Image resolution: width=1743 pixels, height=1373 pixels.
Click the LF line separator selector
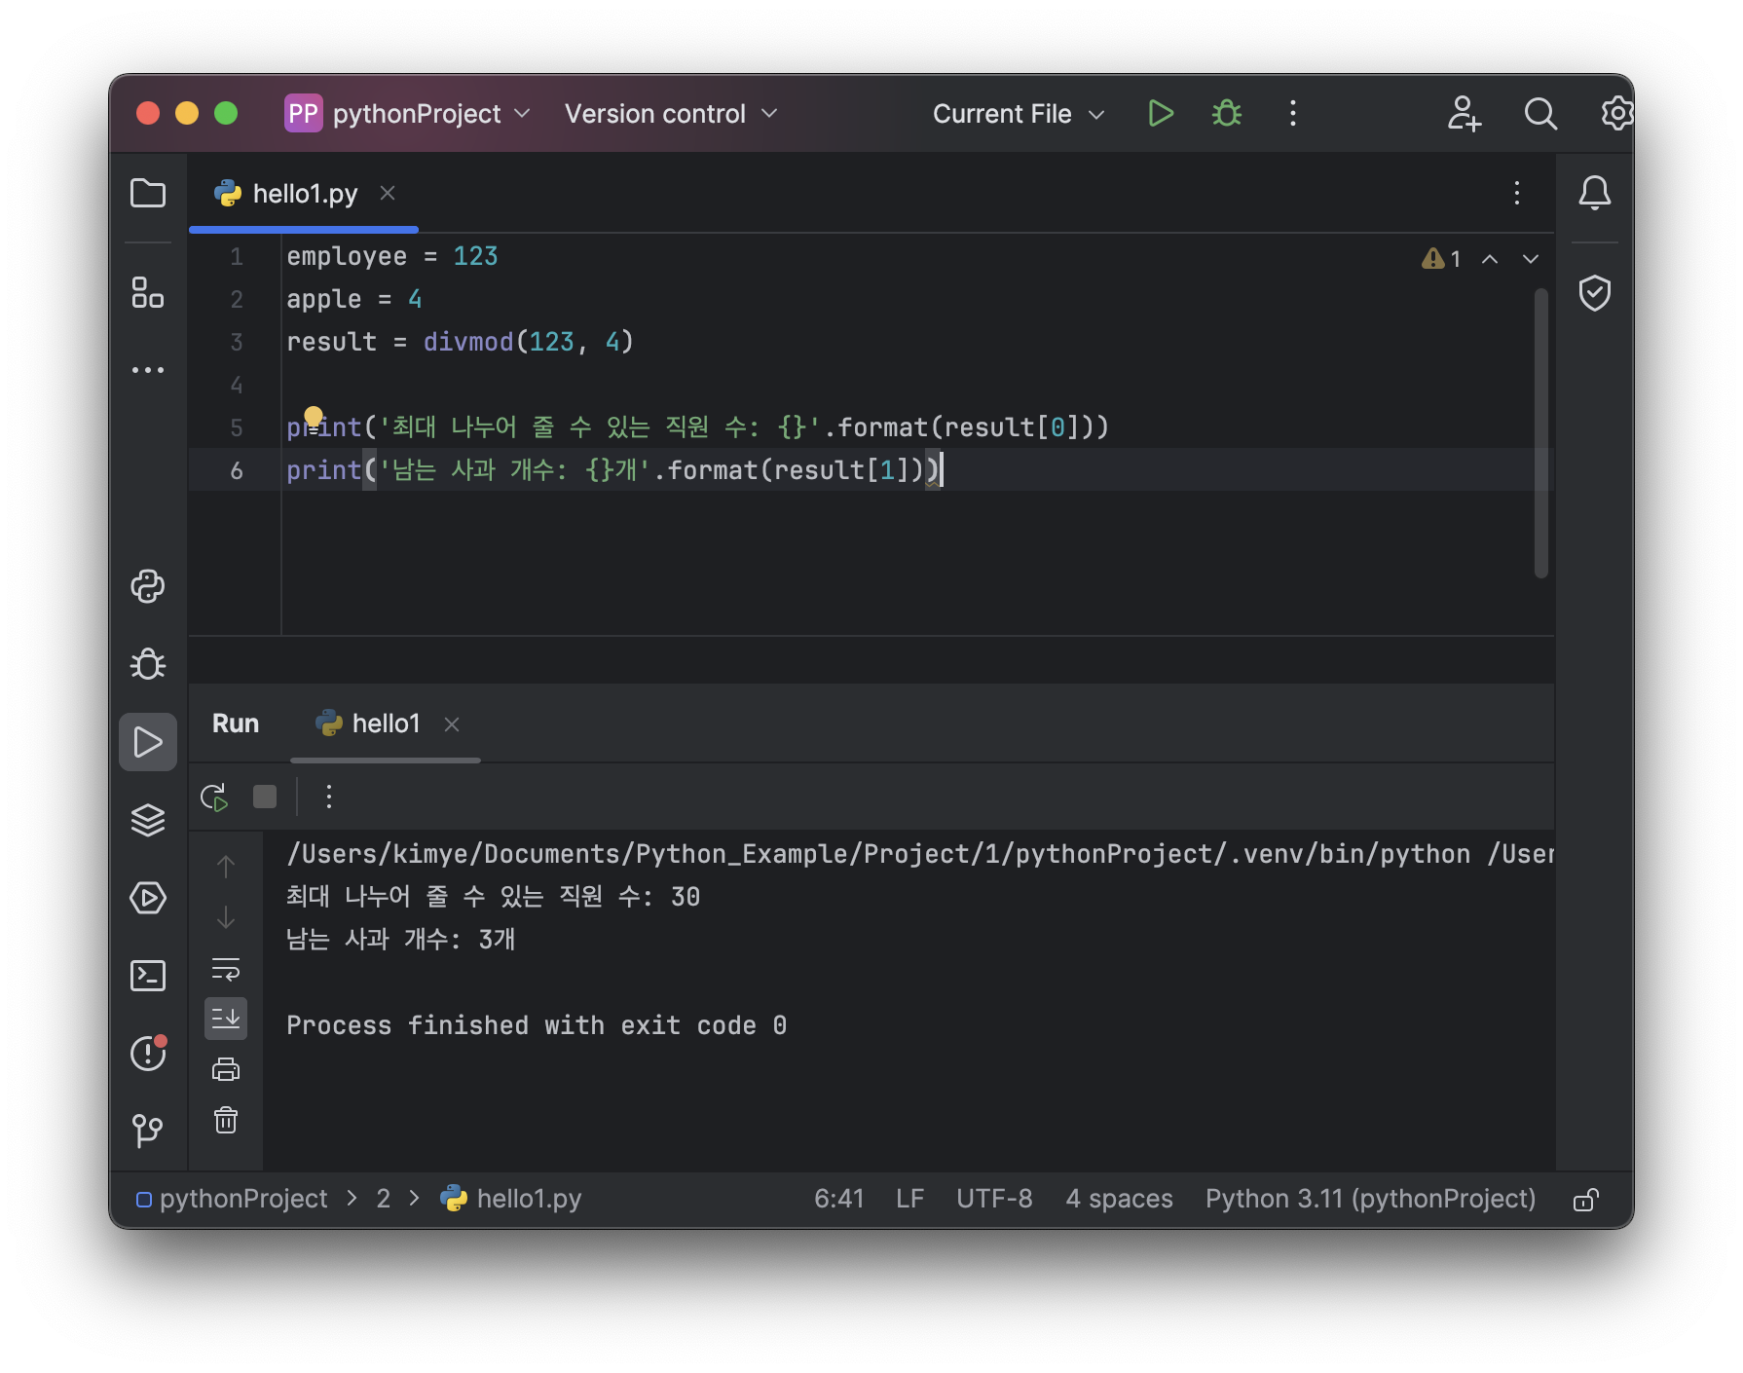(x=909, y=1199)
